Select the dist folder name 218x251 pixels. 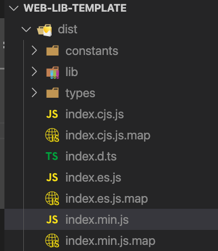coord(68,29)
